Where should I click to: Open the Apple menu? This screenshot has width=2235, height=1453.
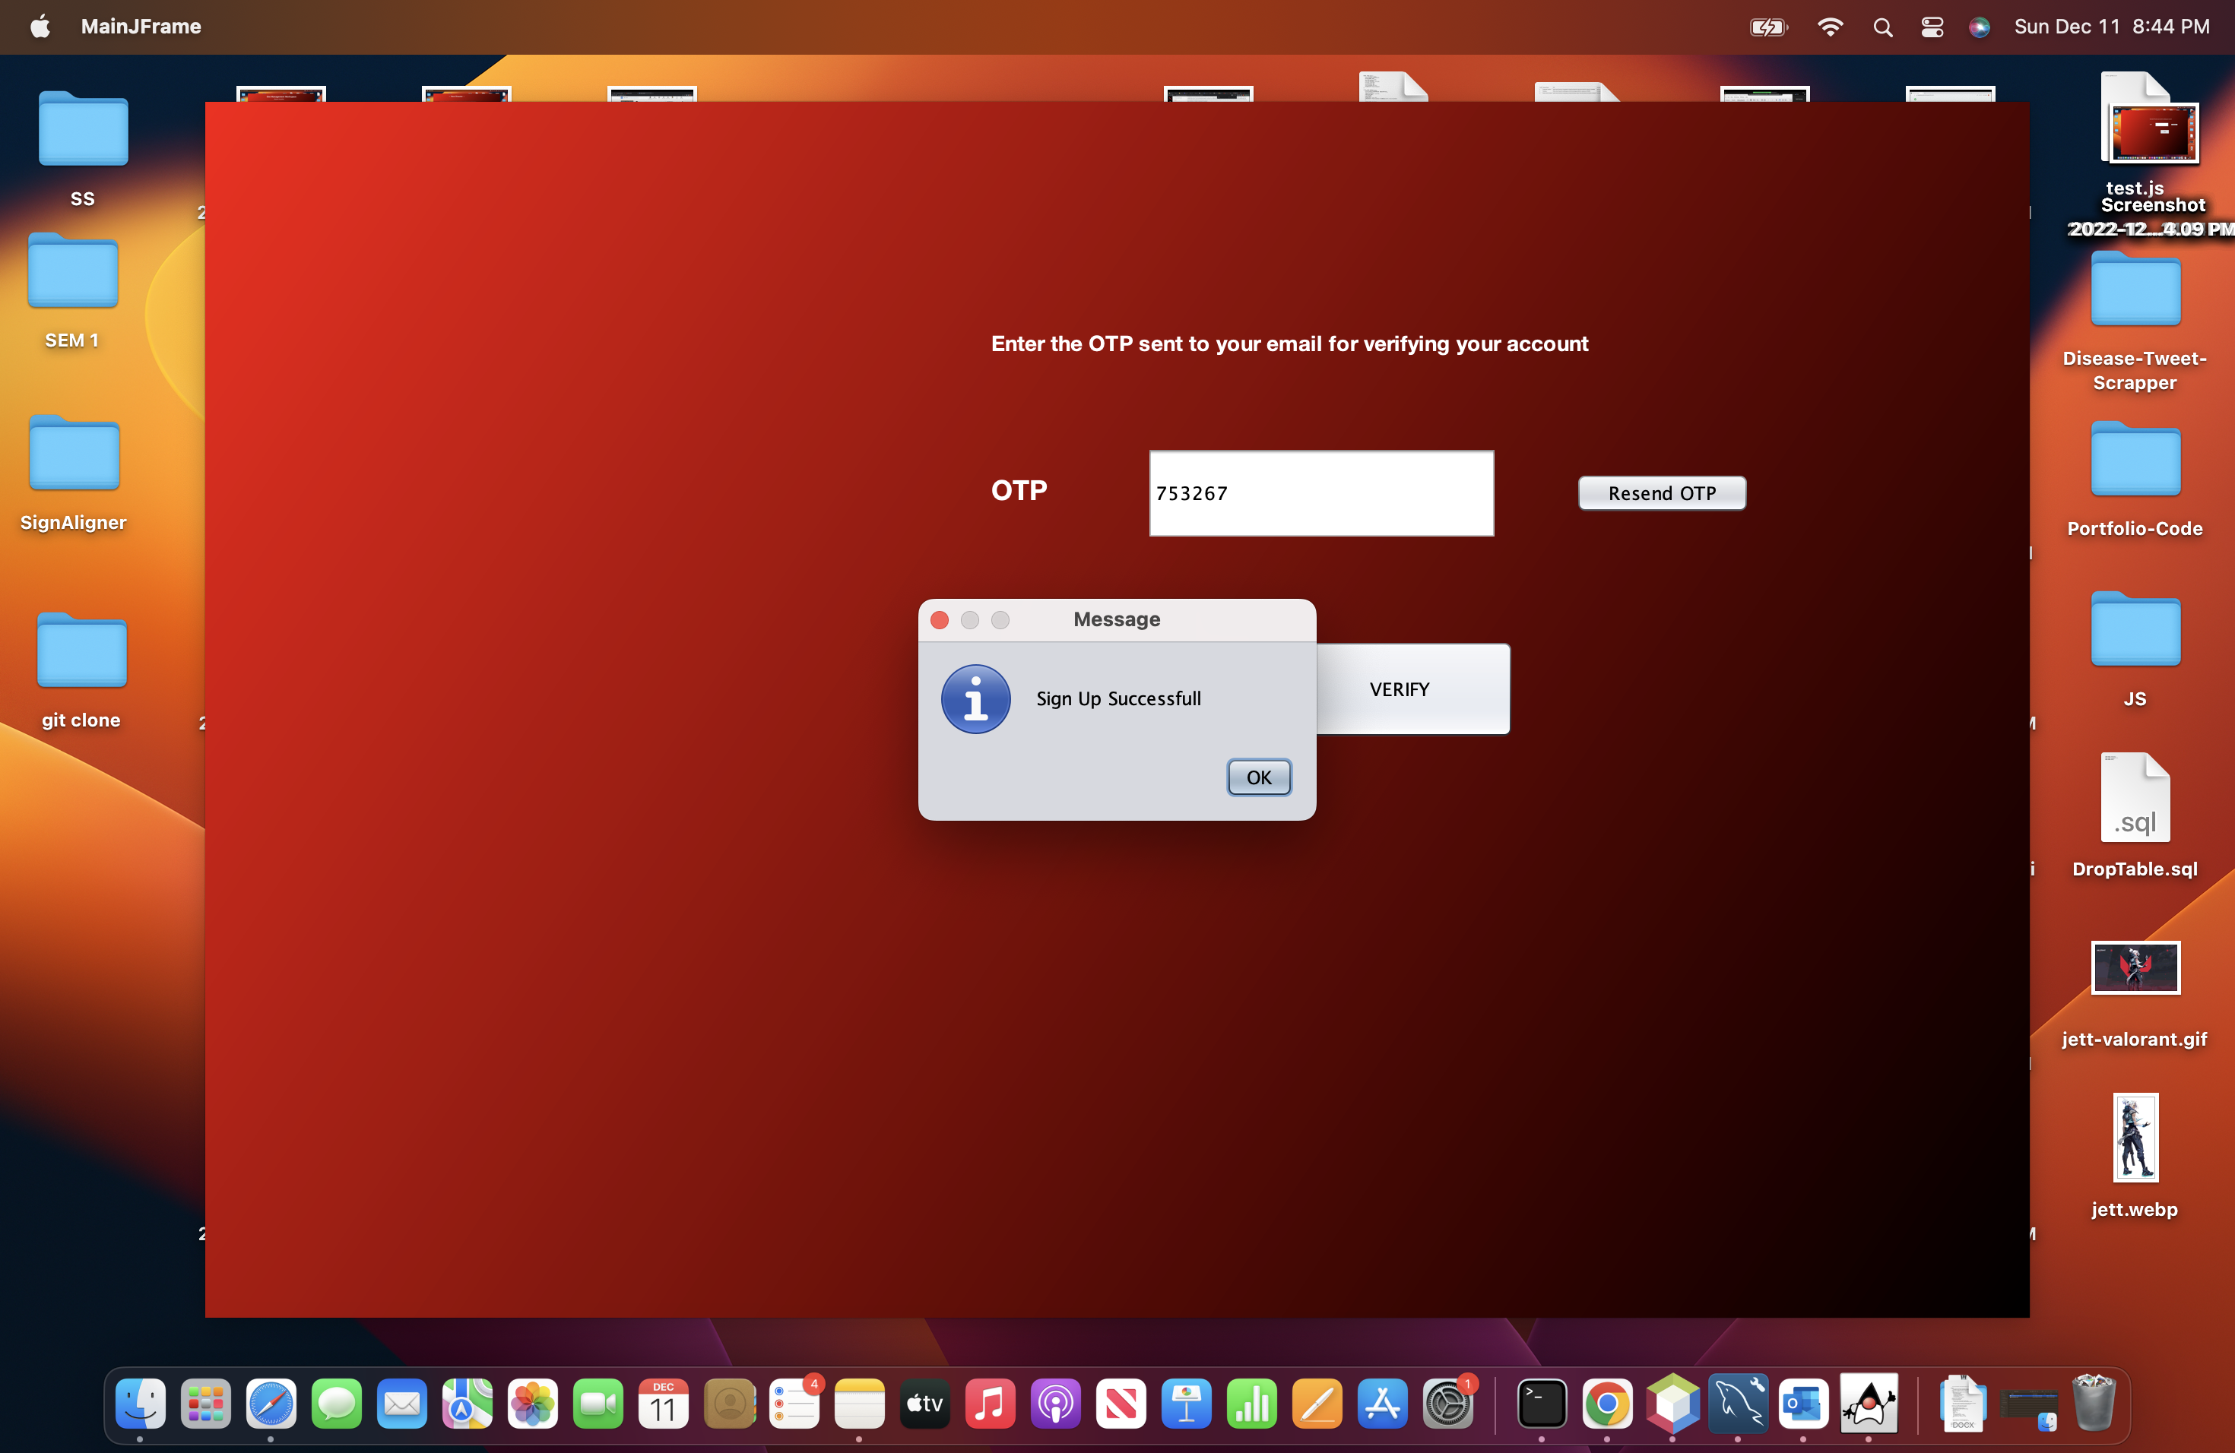(40, 27)
